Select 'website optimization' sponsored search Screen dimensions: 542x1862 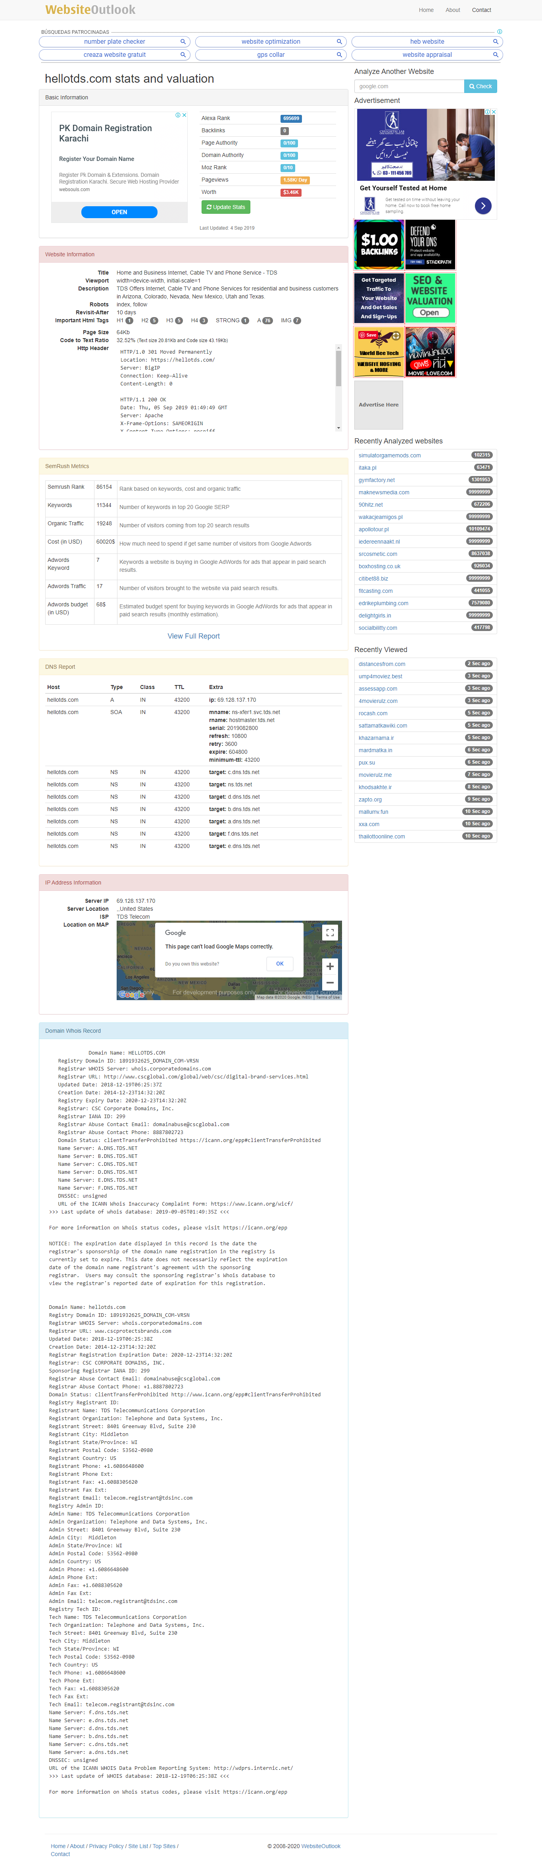[x=271, y=42]
